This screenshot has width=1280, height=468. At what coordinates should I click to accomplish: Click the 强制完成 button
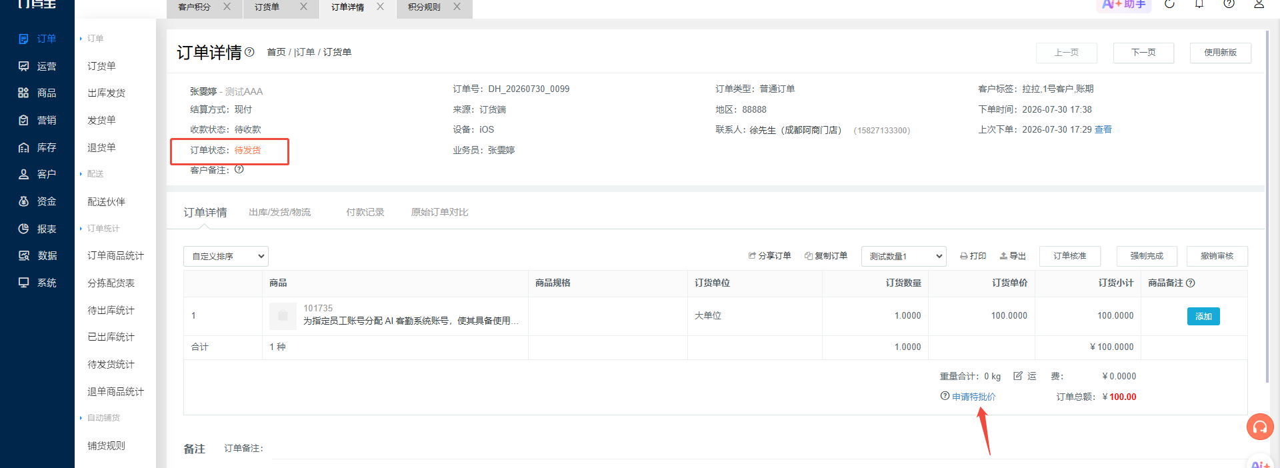(1147, 256)
